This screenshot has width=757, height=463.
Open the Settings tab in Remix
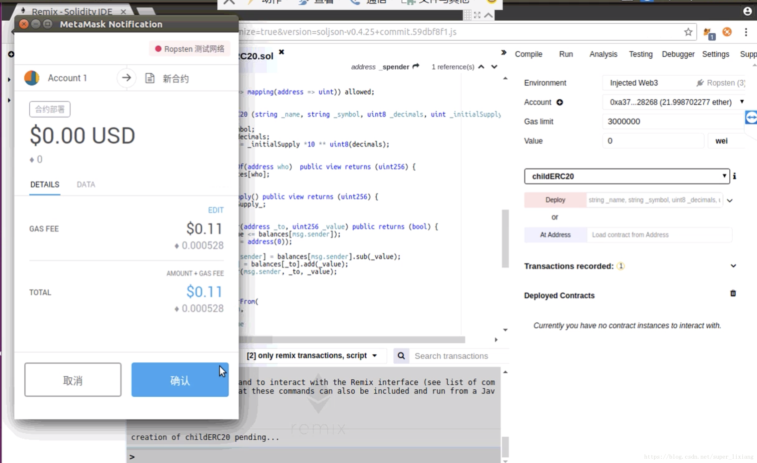[715, 54]
